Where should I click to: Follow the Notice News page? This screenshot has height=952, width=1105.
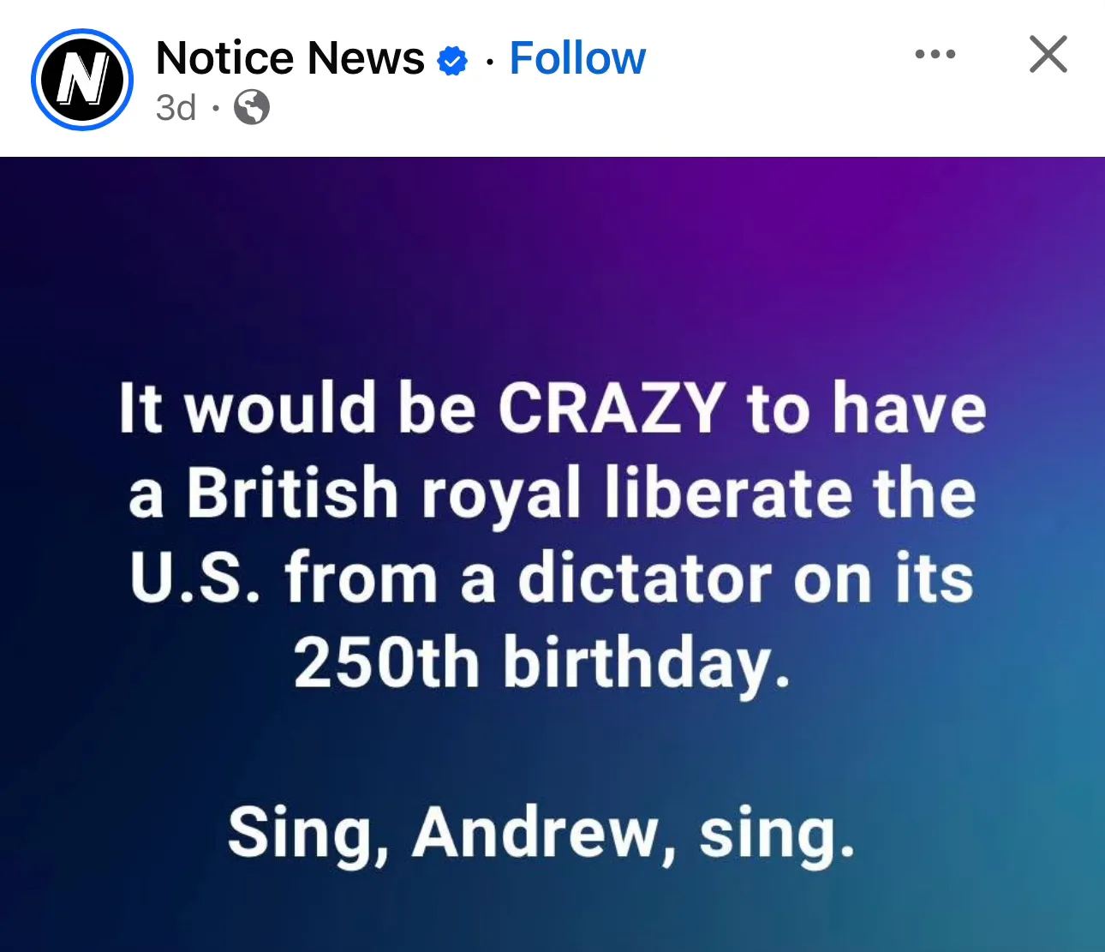[x=577, y=58]
